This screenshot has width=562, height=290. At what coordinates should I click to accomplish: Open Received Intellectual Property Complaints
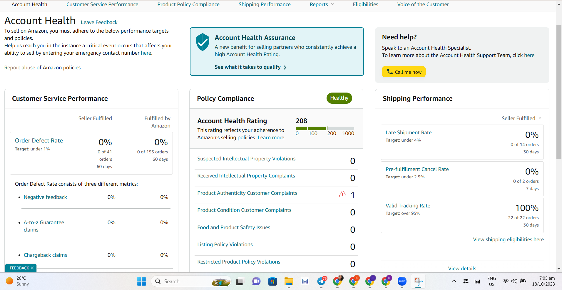[x=246, y=176]
